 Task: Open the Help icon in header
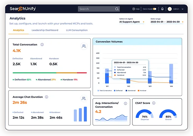[x=134, y=9]
